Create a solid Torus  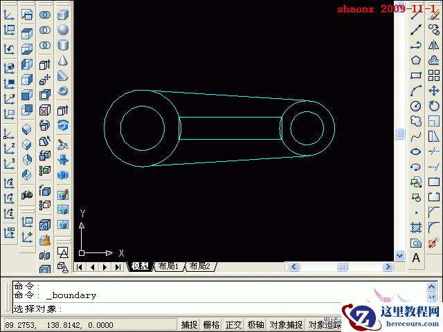click(x=63, y=91)
